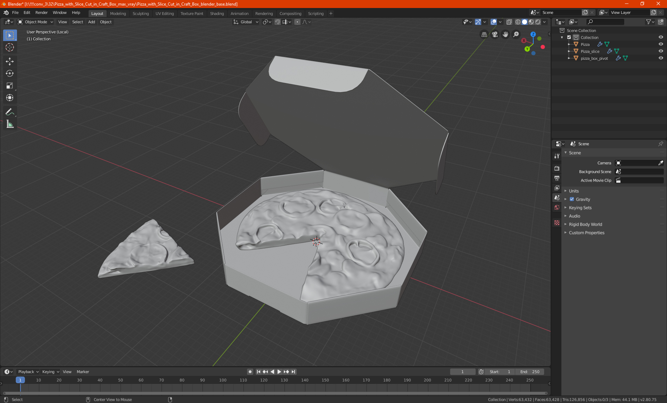This screenshot has height=403, width=667.
Task: Click the End frame field
Action: [x=530, y=372]
